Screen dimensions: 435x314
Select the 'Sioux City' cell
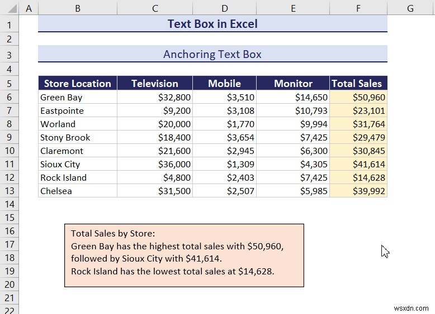click(x=78, y=164)
